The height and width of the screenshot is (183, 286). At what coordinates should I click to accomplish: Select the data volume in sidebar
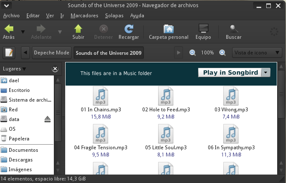(x=22, y=119)
